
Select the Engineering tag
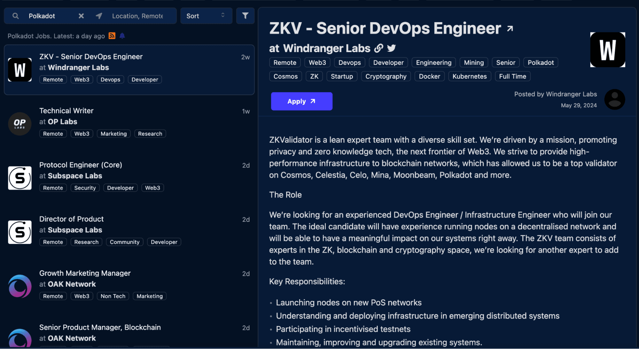coord(434,63)
